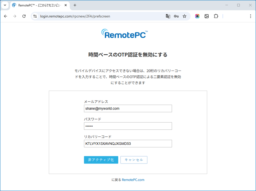Open the RemotePC.com link

[133, 180]
